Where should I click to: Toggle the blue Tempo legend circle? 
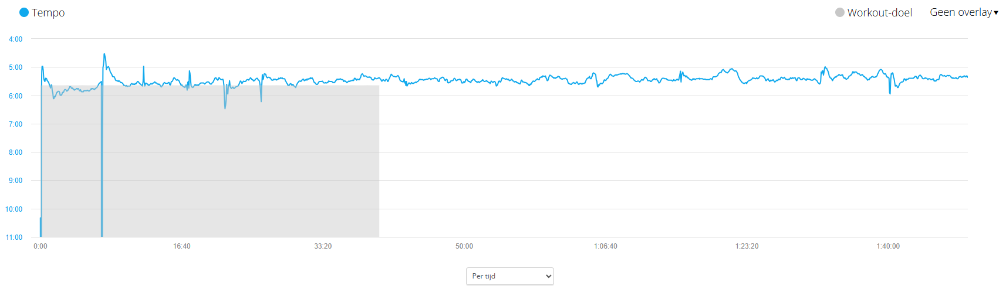(x=24, y=12)
